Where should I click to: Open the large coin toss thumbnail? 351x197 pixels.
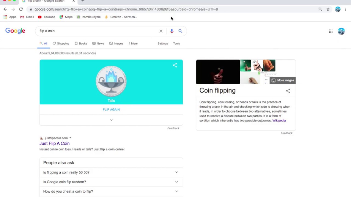218,72
